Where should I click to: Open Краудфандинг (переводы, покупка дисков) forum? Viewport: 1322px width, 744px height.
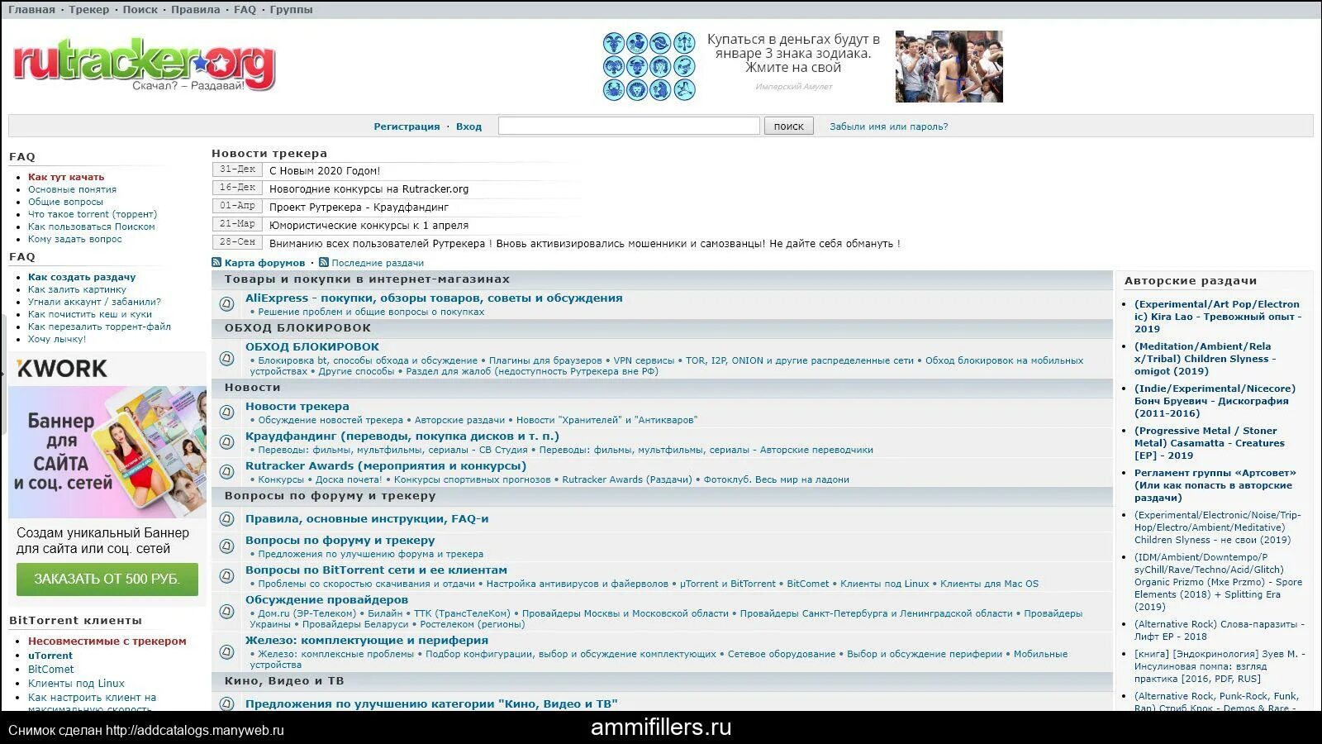(402, 436)
